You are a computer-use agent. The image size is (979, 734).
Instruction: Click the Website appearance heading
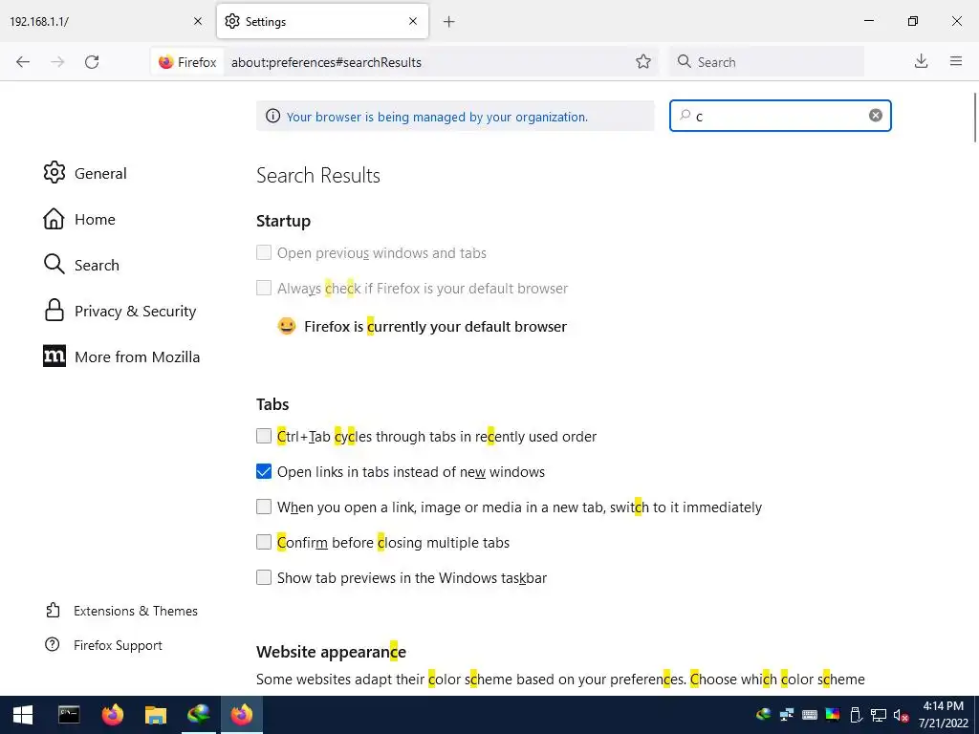click(x=331, y=652)
